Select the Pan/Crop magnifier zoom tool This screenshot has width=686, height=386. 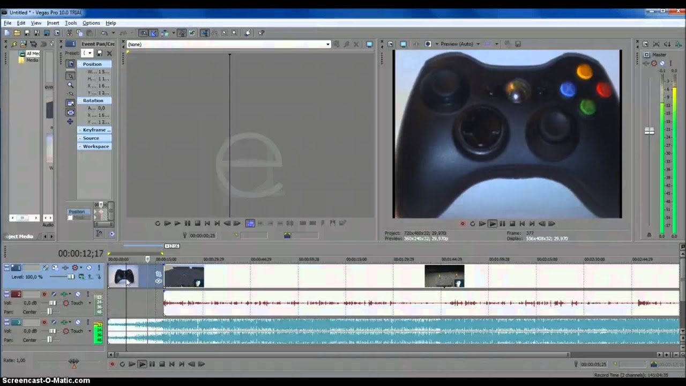70,85
